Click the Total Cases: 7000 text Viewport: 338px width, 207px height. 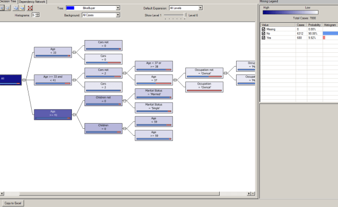click(304, 18)
